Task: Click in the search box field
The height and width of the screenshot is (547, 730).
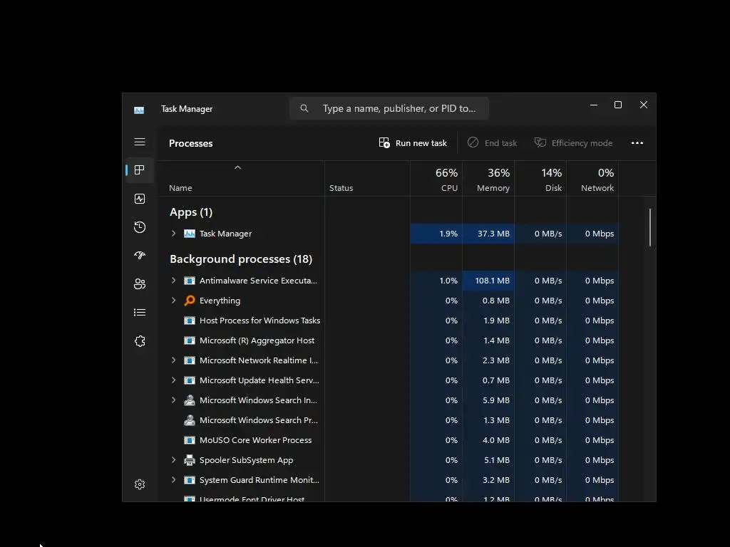Action: [x=389, y=108]
